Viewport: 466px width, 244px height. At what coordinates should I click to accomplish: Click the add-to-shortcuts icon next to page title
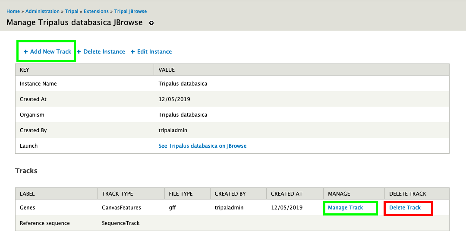[151, 23]
